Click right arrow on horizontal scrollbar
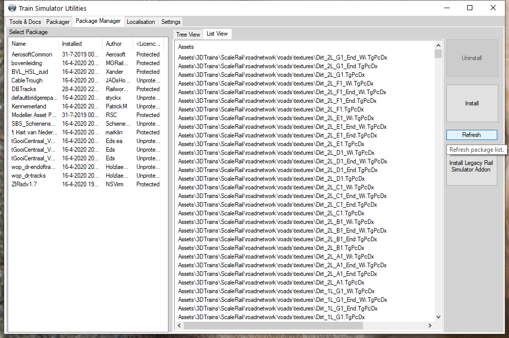Image resolution: width=509 pixels, height=338 pixels. tap(430, 326)
